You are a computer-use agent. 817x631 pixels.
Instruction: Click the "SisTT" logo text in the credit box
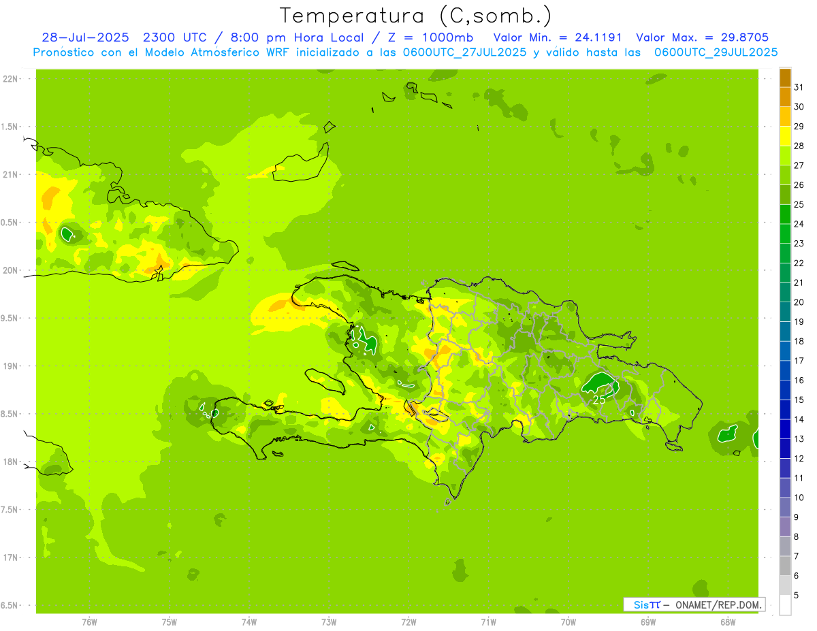tap(647, 604)
